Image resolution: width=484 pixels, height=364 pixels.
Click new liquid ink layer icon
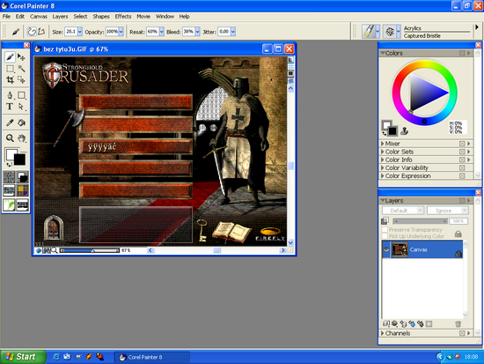tap(421, 323)
